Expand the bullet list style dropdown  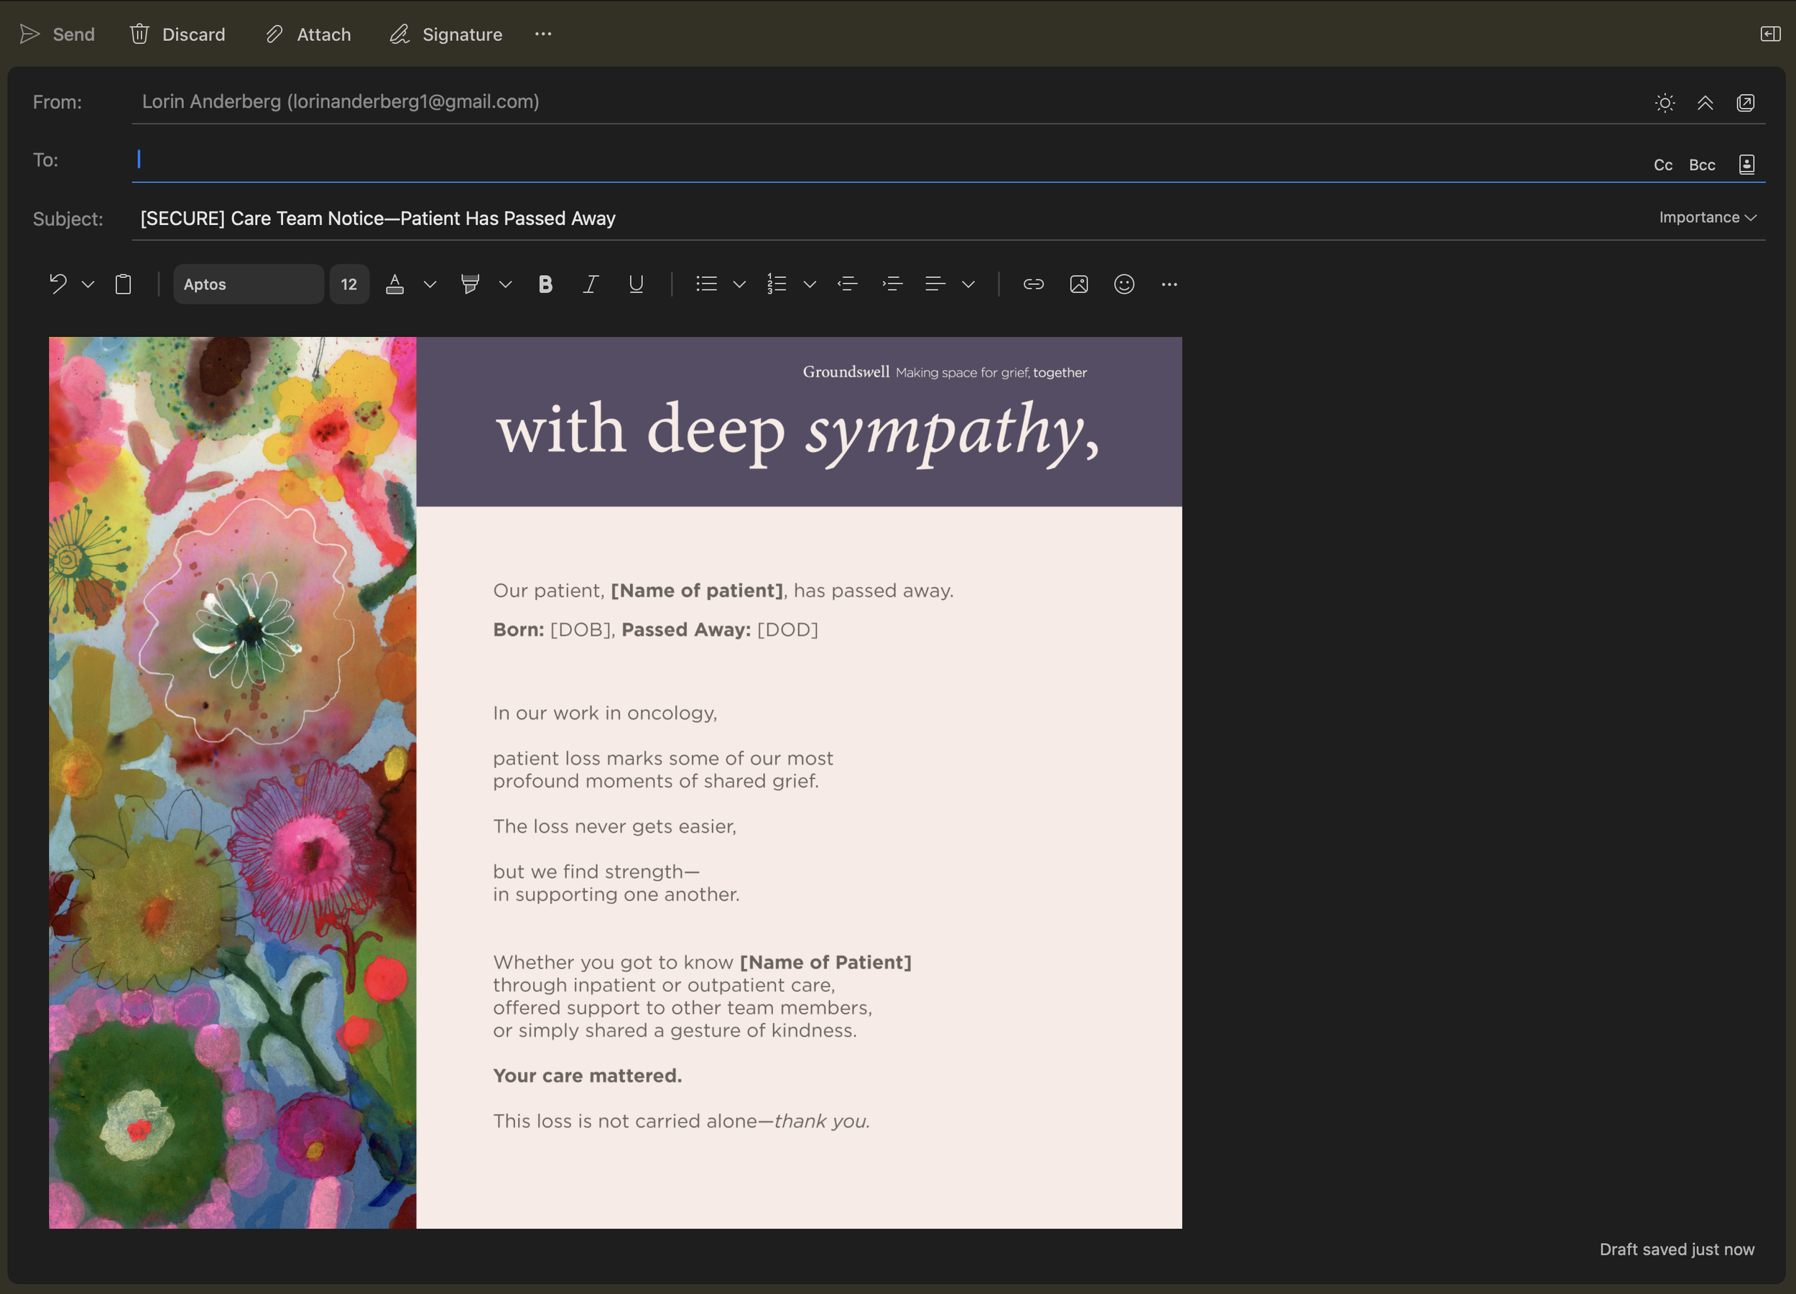coord(740,284)
